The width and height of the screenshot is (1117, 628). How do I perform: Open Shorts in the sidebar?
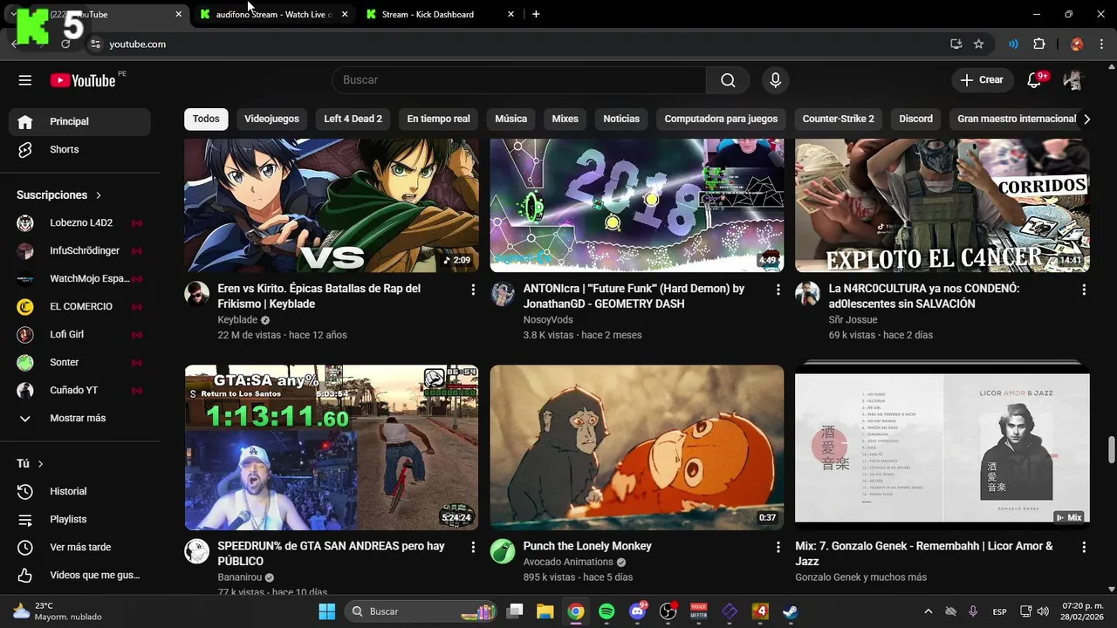79,149
